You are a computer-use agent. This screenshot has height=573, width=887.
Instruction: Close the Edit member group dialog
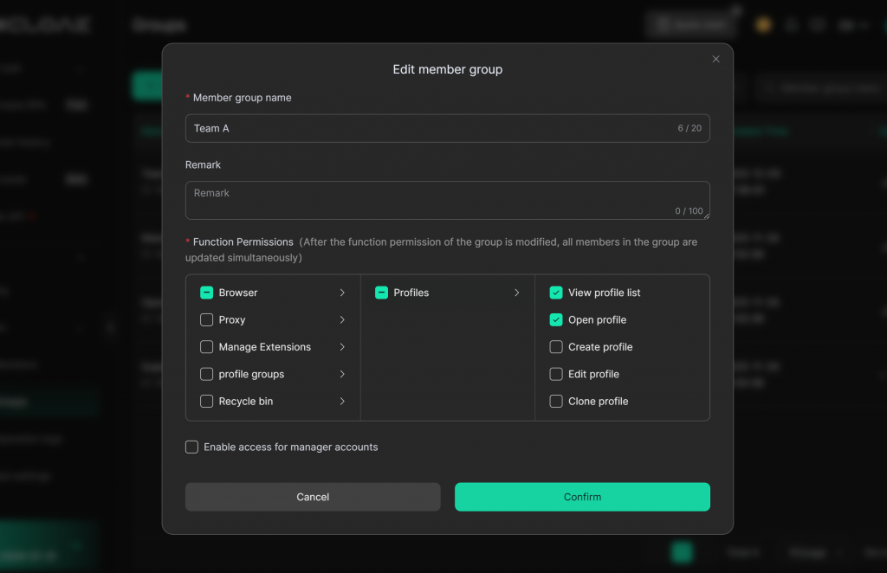[x=715, y=59]
